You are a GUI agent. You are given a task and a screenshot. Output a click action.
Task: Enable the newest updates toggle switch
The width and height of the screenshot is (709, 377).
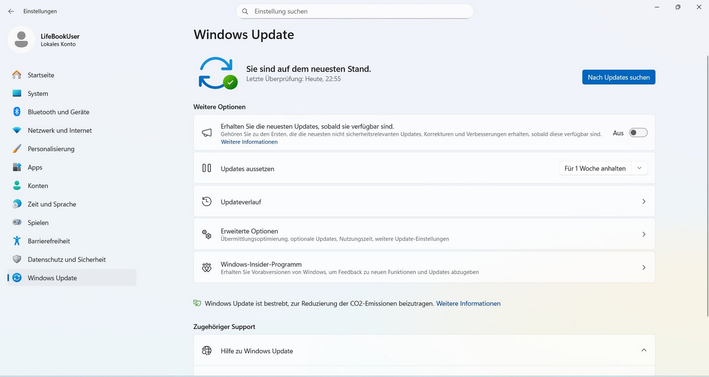[638, 133]
